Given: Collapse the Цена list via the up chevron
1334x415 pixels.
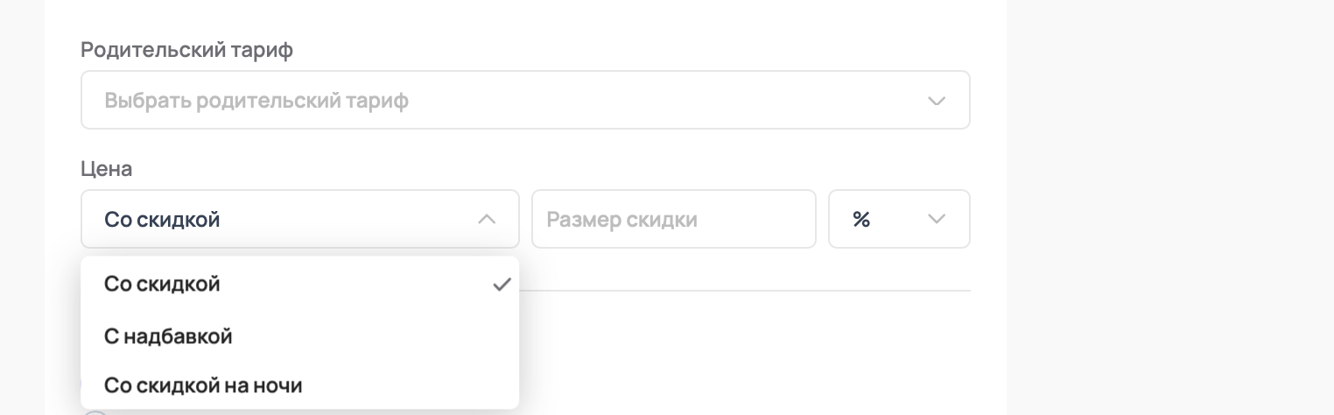Looking at the screenshot, I should pos(487,219).
